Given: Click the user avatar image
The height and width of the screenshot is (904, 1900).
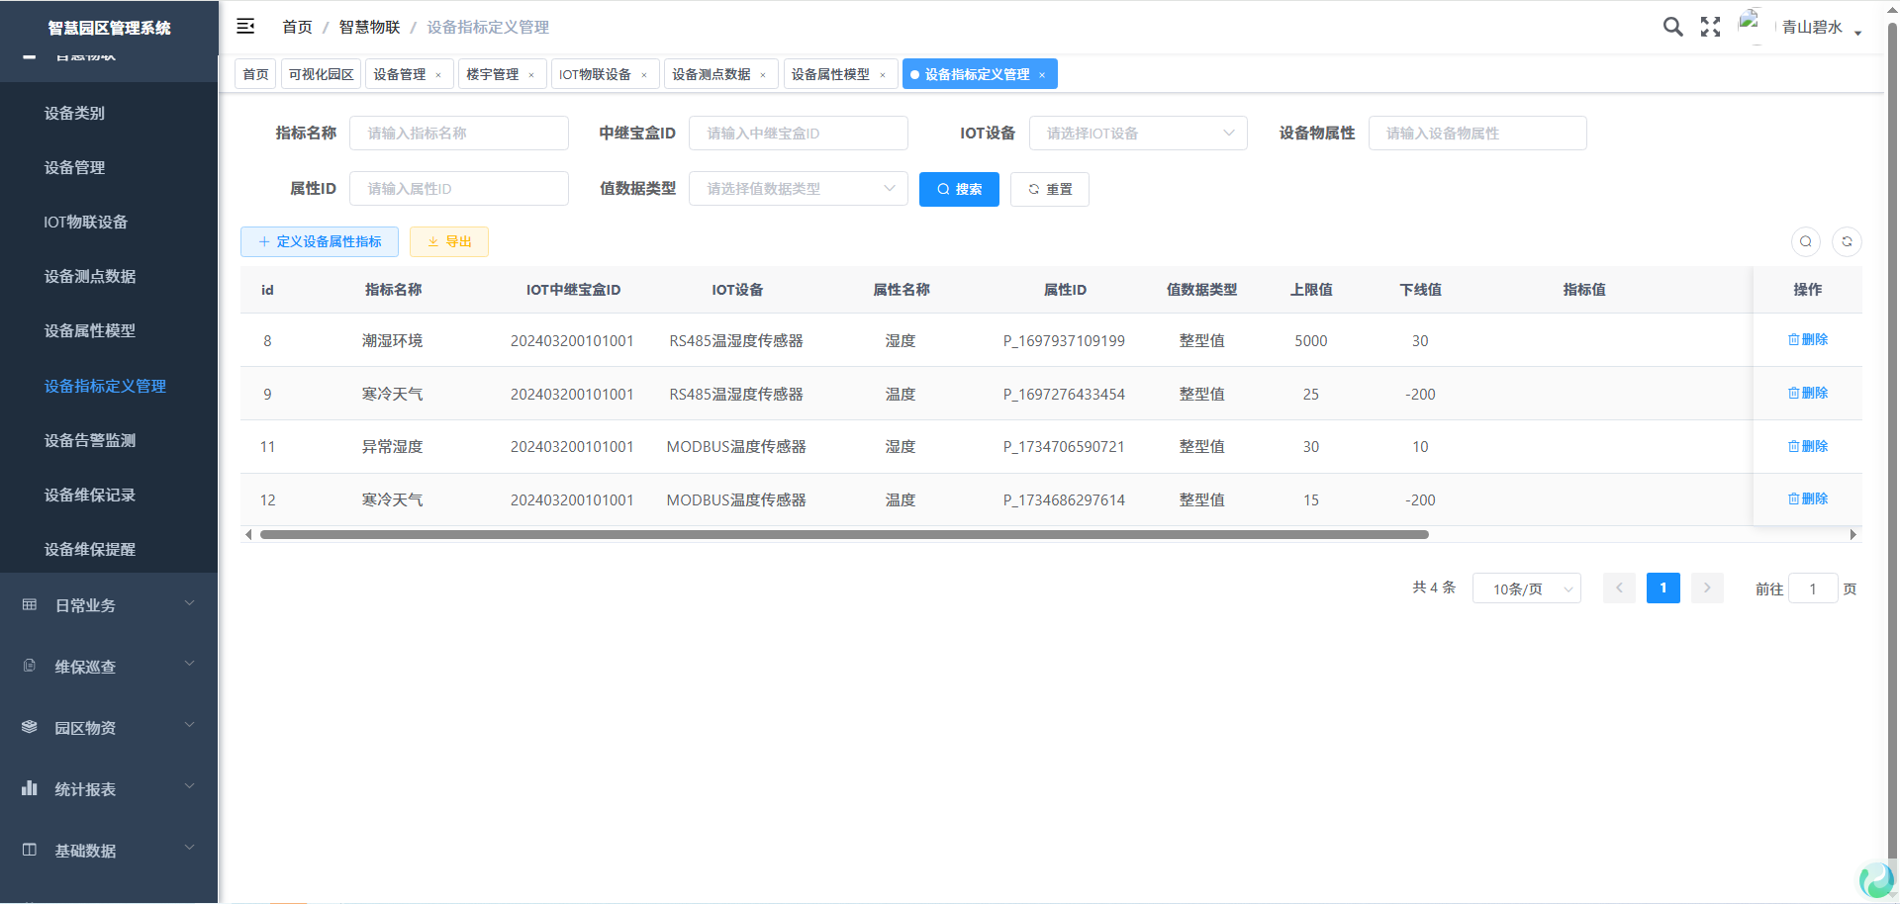Looking at the screenshot, I should [x=1751, y=25].
